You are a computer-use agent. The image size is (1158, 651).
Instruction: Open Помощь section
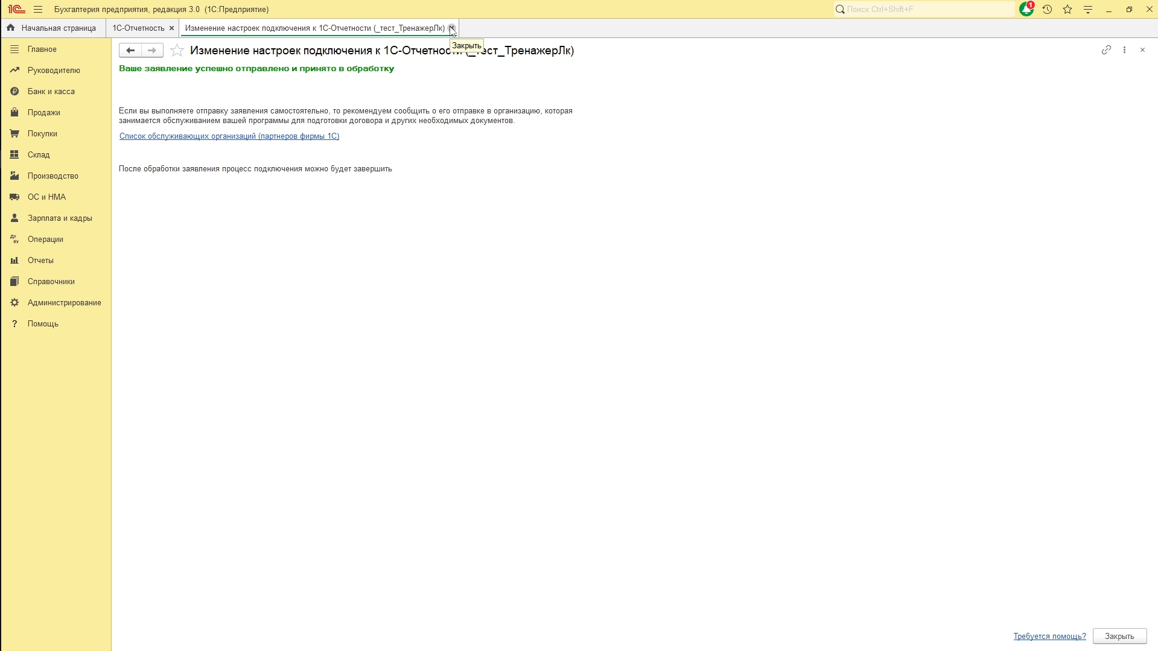click(x=56, y=324)
